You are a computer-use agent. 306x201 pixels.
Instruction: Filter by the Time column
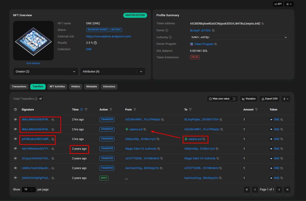[86, 110]
